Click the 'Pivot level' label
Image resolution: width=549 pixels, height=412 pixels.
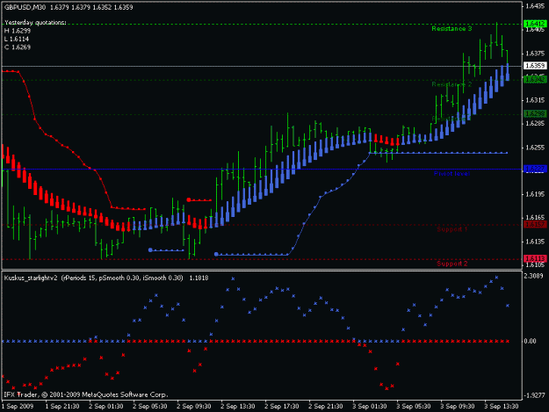(x=451, y=174)
